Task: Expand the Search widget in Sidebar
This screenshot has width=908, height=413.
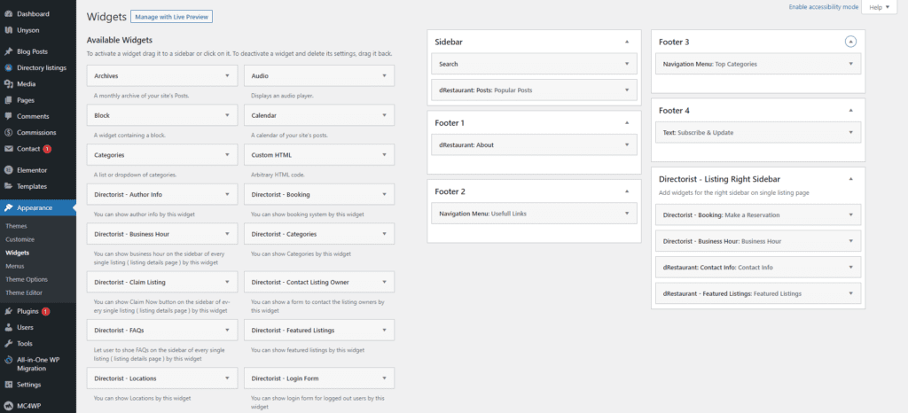Action: [x=627, y=64]
